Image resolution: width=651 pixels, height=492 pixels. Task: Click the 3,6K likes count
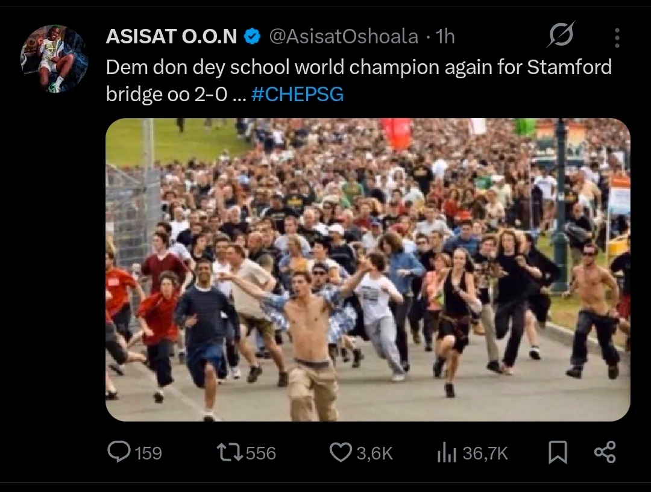click(x=374, y=453)
